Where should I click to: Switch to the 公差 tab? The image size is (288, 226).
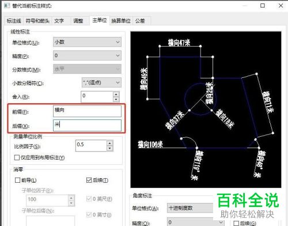click(x=140, y=21)
